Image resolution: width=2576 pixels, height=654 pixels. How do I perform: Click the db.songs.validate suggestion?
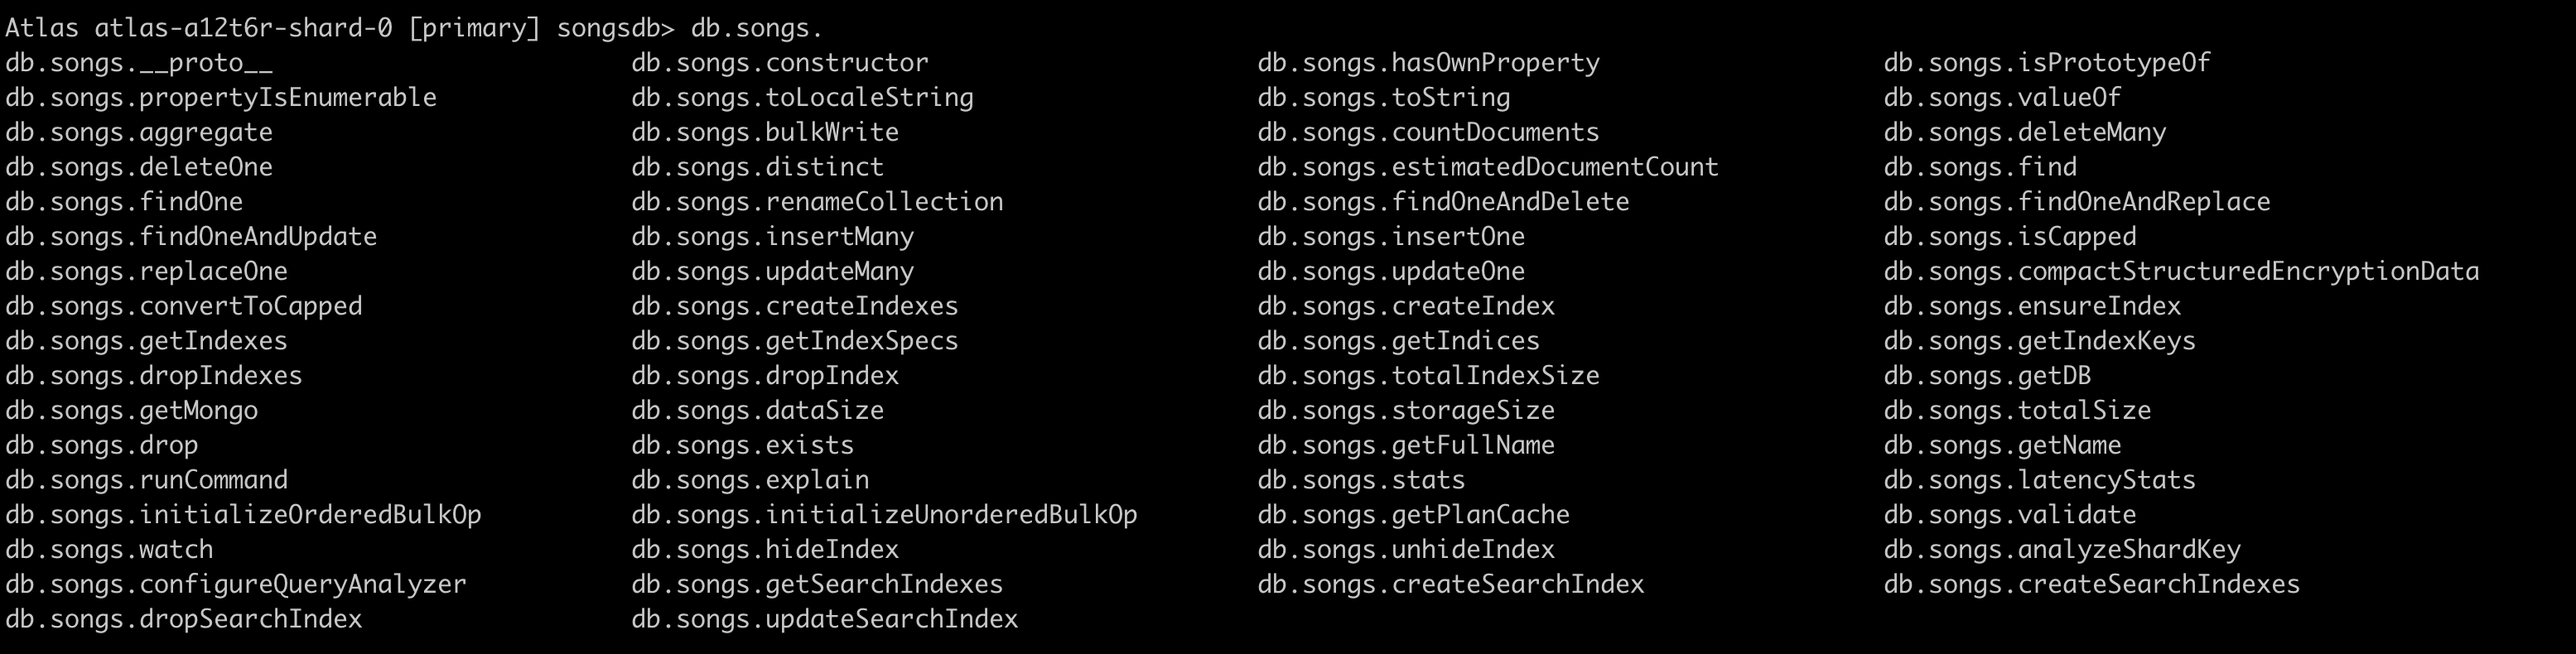point(2010,515)
